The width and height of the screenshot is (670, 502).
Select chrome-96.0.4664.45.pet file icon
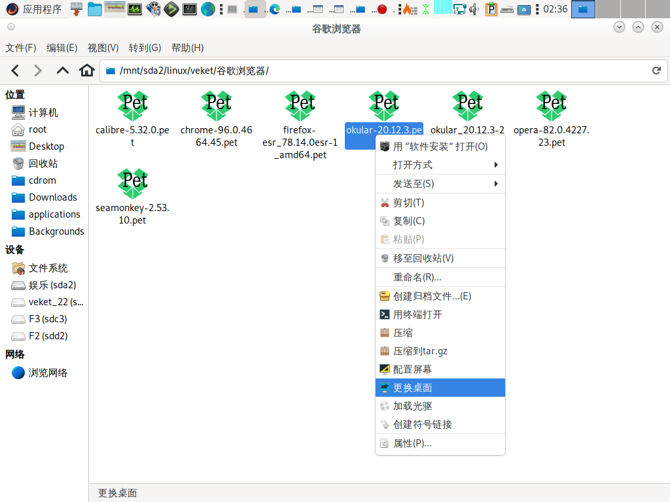click(x=216, y=105)
